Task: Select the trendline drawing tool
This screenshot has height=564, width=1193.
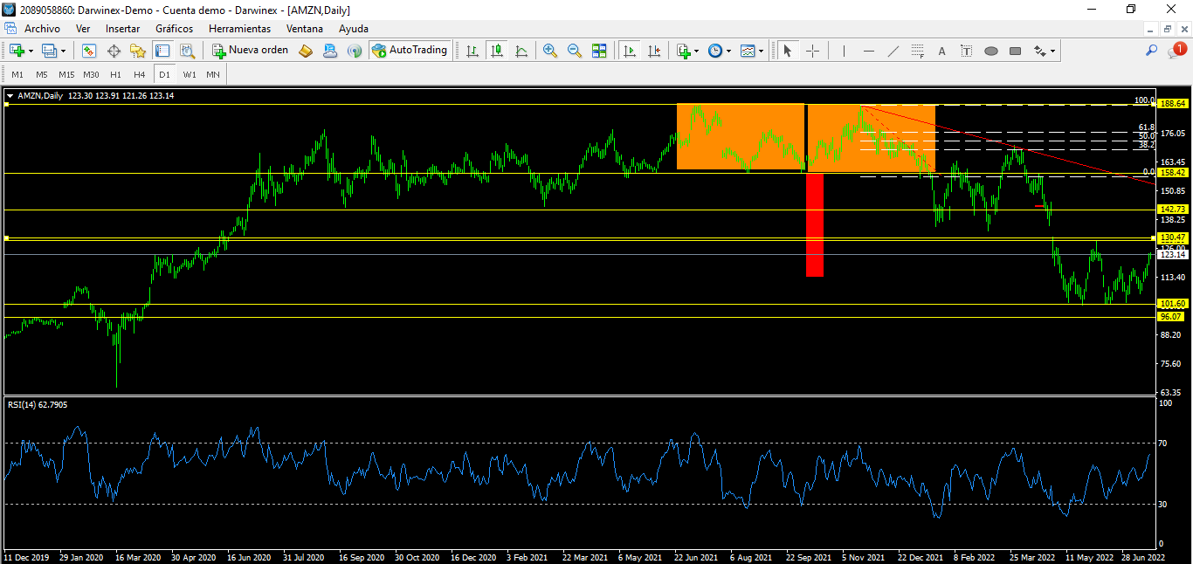Action: (893, 51)
